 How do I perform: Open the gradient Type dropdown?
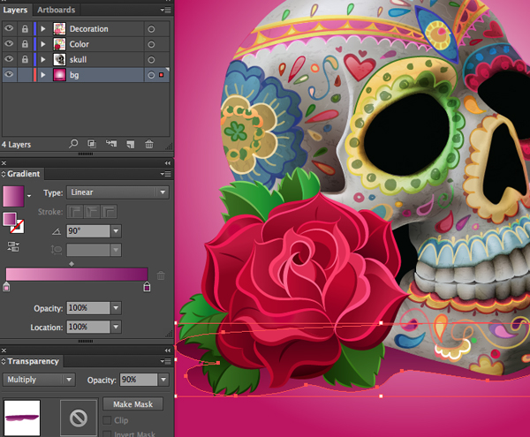pos(118,192)
